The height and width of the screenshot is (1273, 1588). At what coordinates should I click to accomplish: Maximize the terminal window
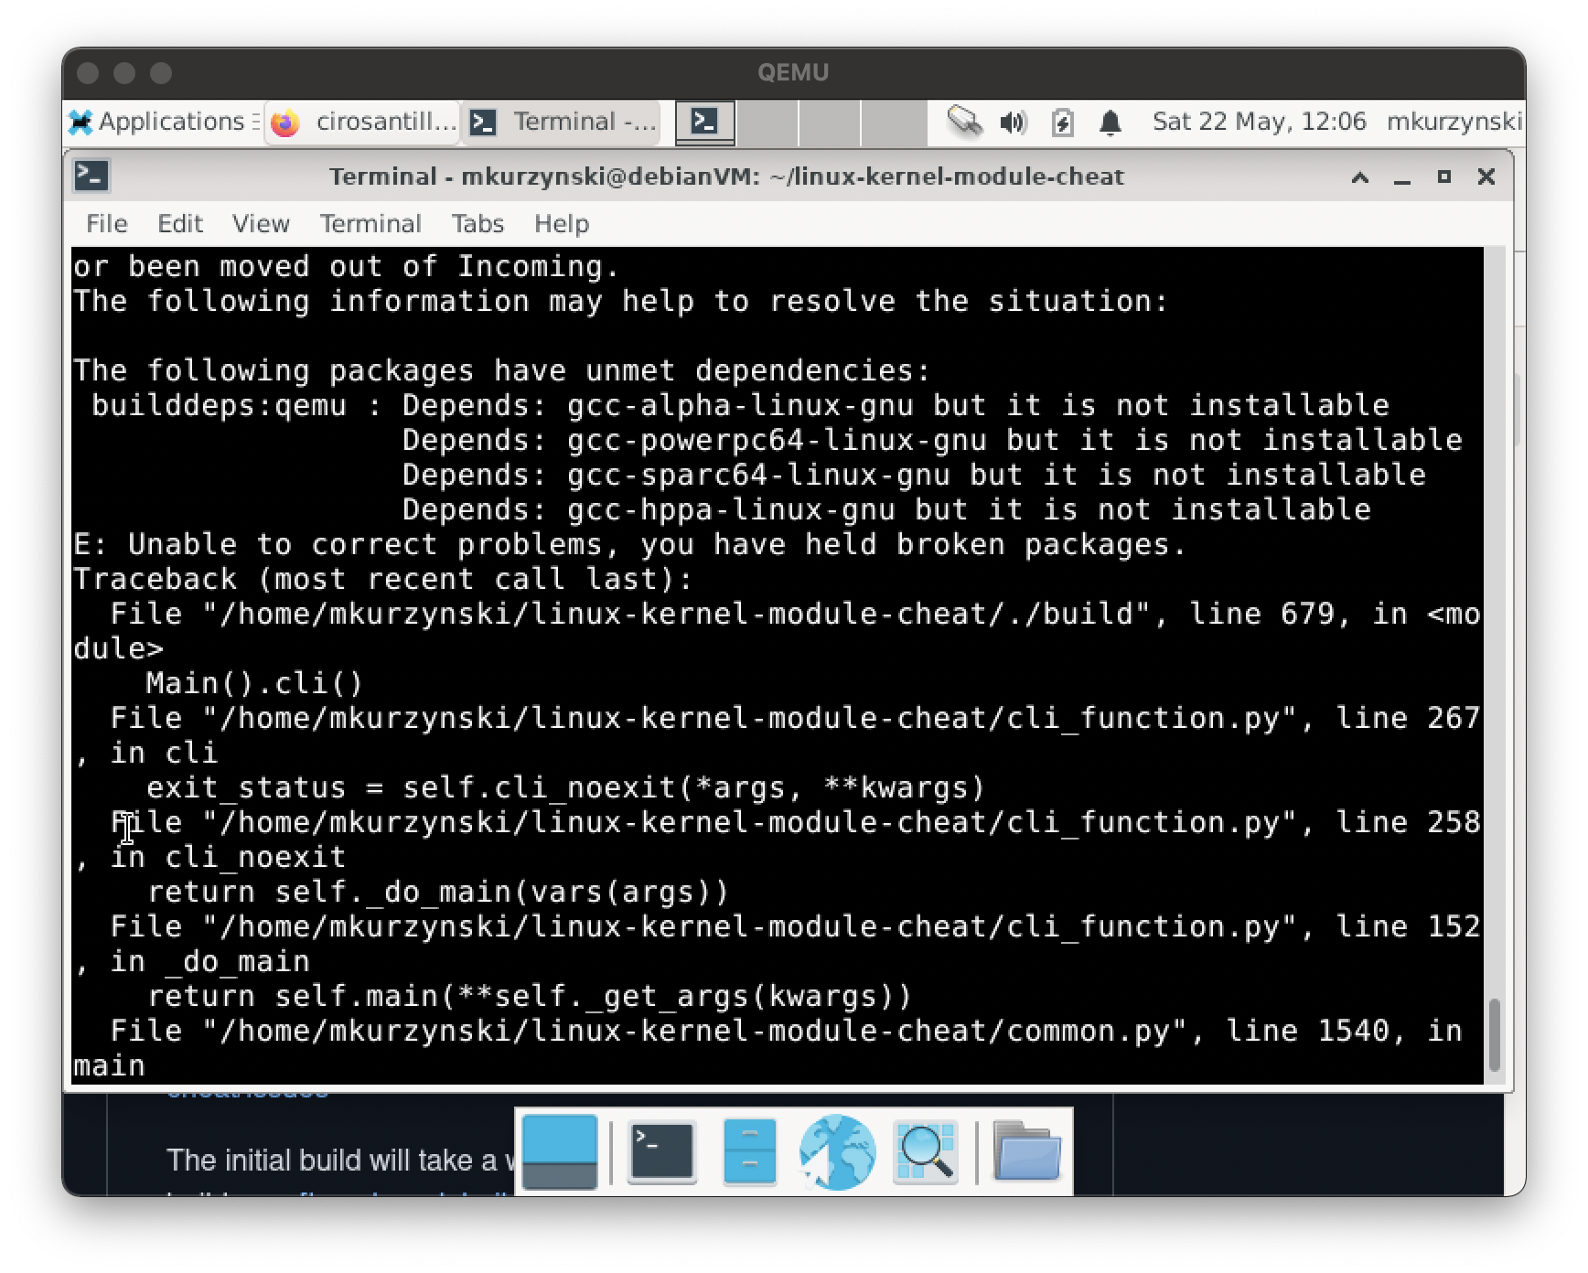pos(1444,177)
